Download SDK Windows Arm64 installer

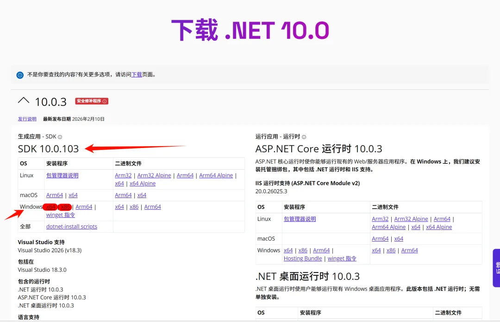pos(84,207)
